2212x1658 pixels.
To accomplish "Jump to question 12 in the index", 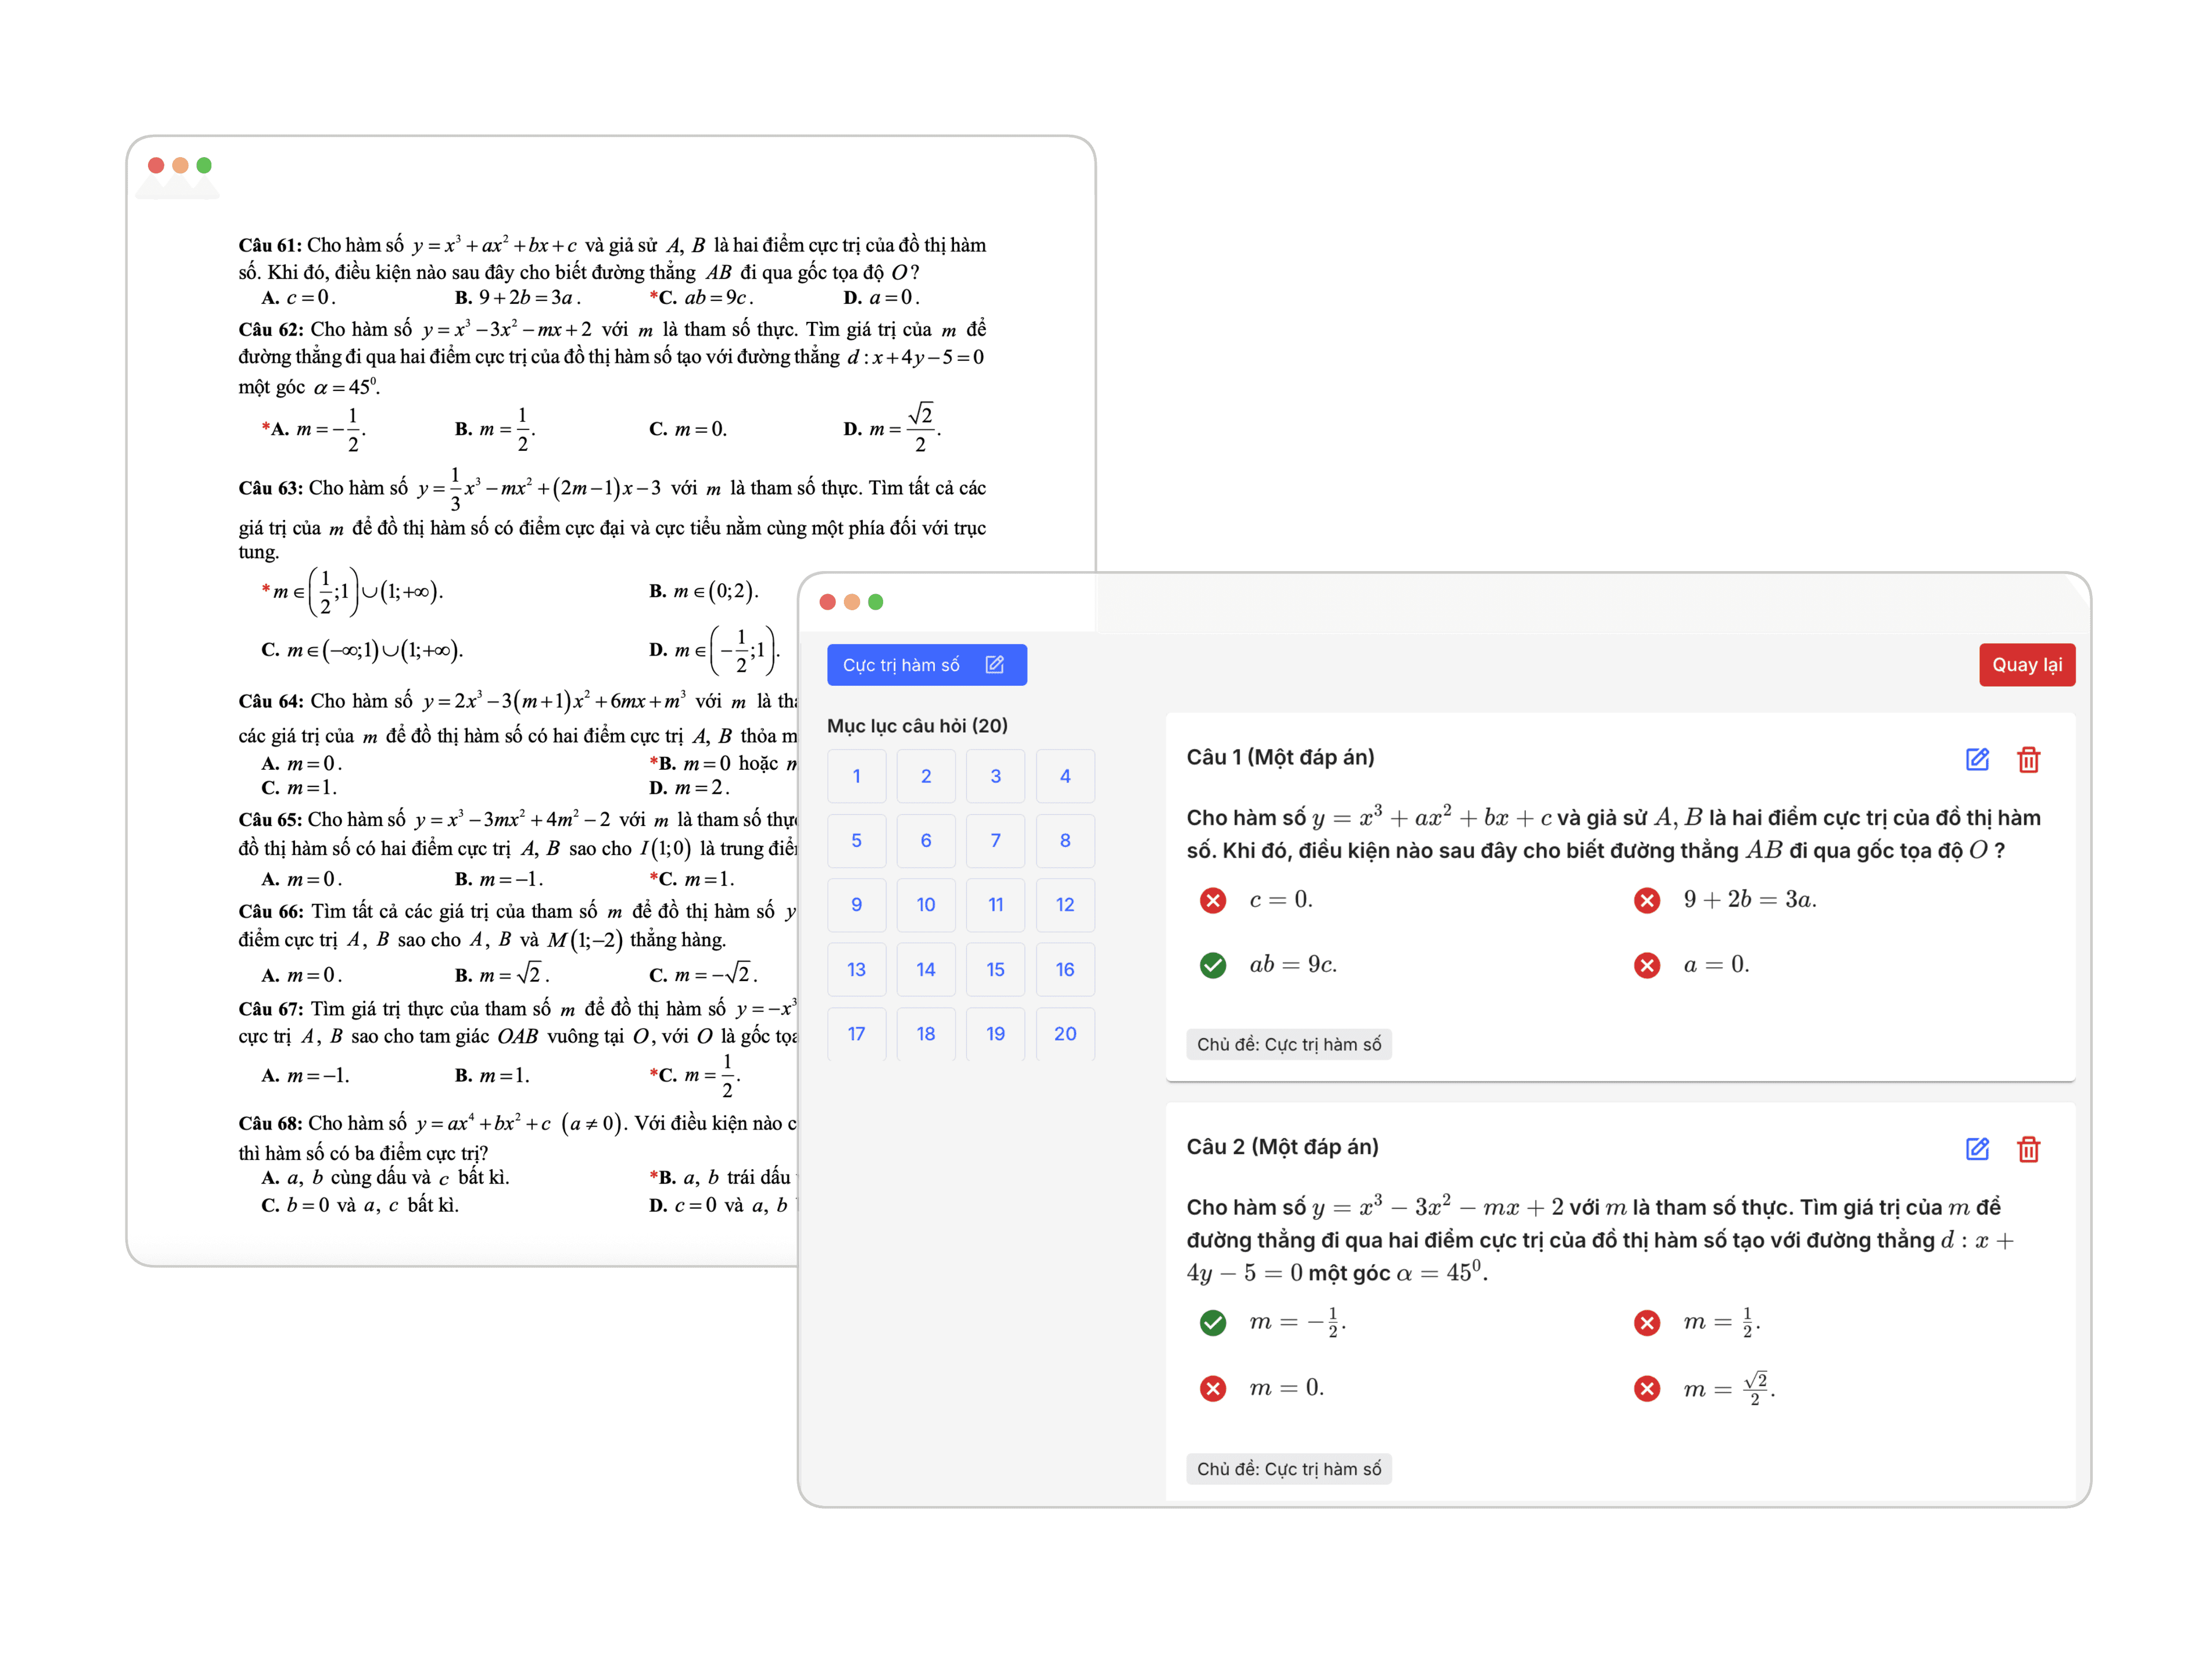I will click(x=1064, y=904).
